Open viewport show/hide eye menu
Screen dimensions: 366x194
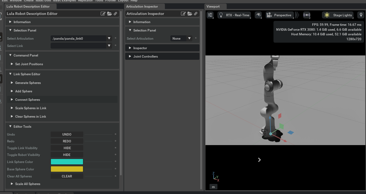[x=258, y=15]
